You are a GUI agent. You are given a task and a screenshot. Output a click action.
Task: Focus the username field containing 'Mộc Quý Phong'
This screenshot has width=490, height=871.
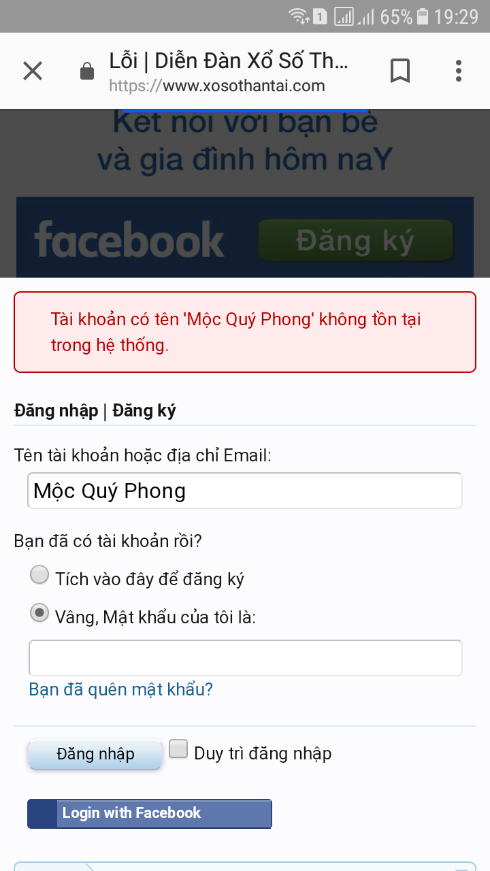(x=245, y=491)
